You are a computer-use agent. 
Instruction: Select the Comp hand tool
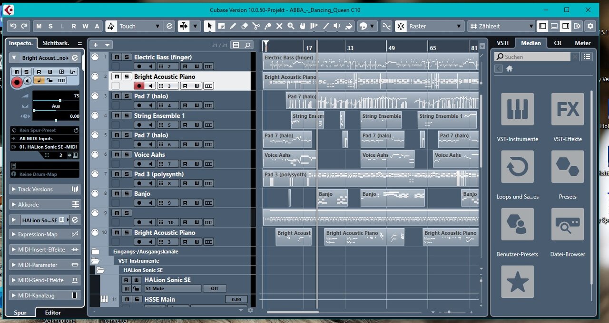(302, 26)
